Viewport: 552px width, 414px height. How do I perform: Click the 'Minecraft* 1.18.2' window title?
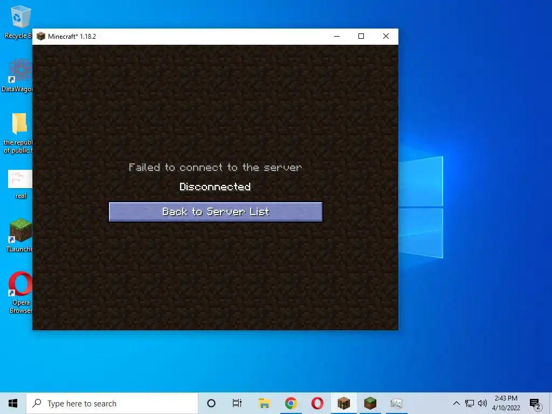pos(72,36)
